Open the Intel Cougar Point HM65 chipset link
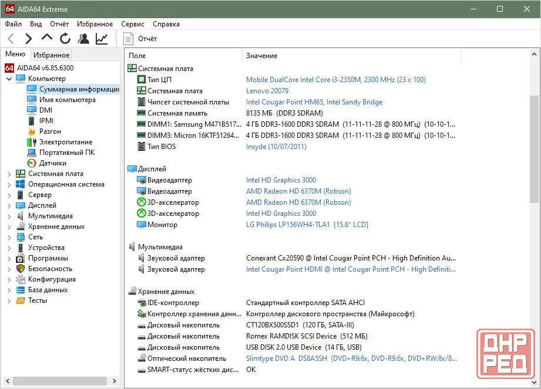 [314, 102]
